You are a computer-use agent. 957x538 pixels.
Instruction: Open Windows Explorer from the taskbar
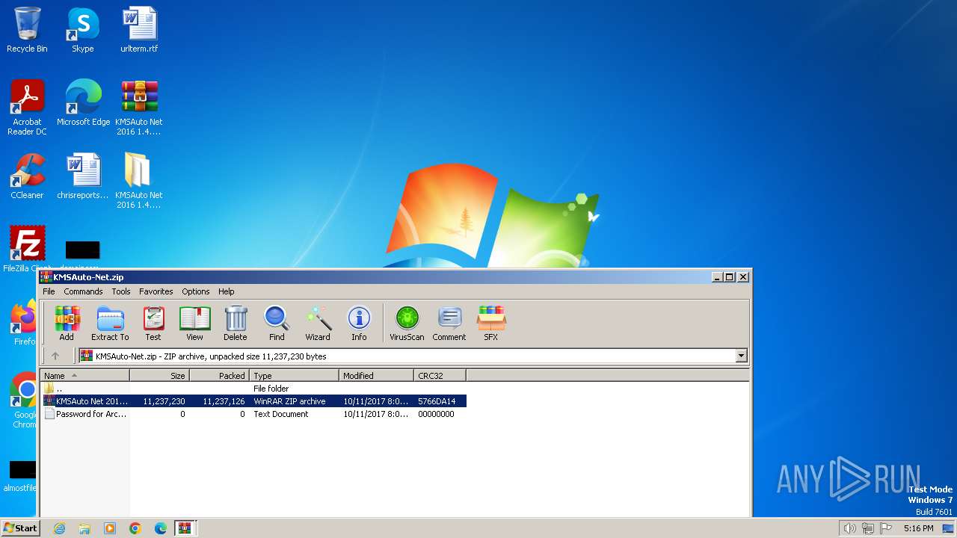pyautogui.click(x=84, y=528)
